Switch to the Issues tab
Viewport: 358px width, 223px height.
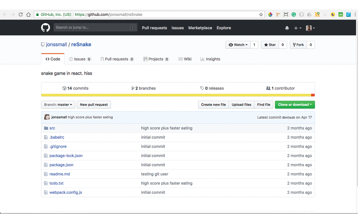tap(80, 59)
